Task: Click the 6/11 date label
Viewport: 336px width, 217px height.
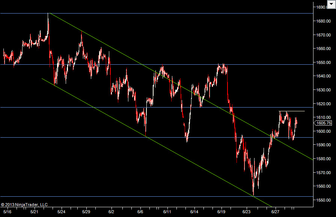Action: click(167, 212)
